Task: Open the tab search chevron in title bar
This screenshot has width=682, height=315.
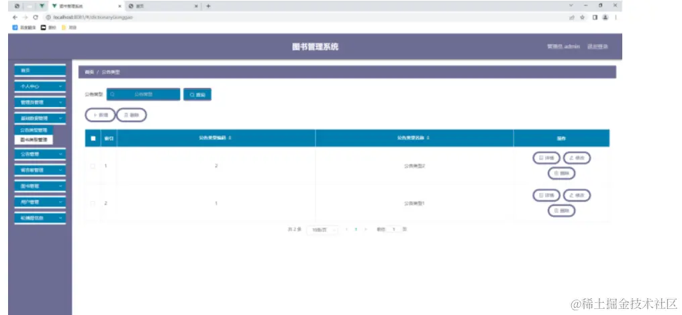Action: point(571,5)
